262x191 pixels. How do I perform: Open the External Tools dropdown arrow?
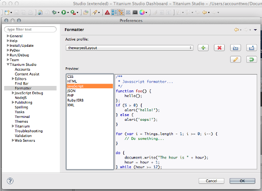(77, 12)
